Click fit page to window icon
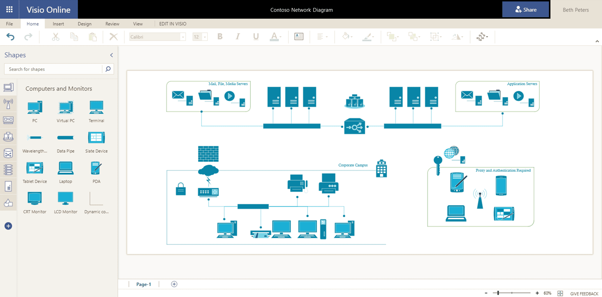Viewport: 602px width, 297px height. coord(560,294)
